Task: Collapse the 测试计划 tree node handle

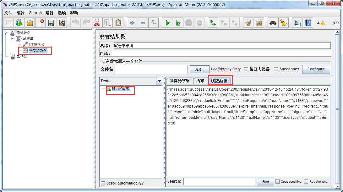Action: point(6,33)
